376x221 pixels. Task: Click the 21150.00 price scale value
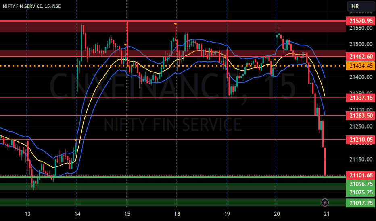[361, 160]
